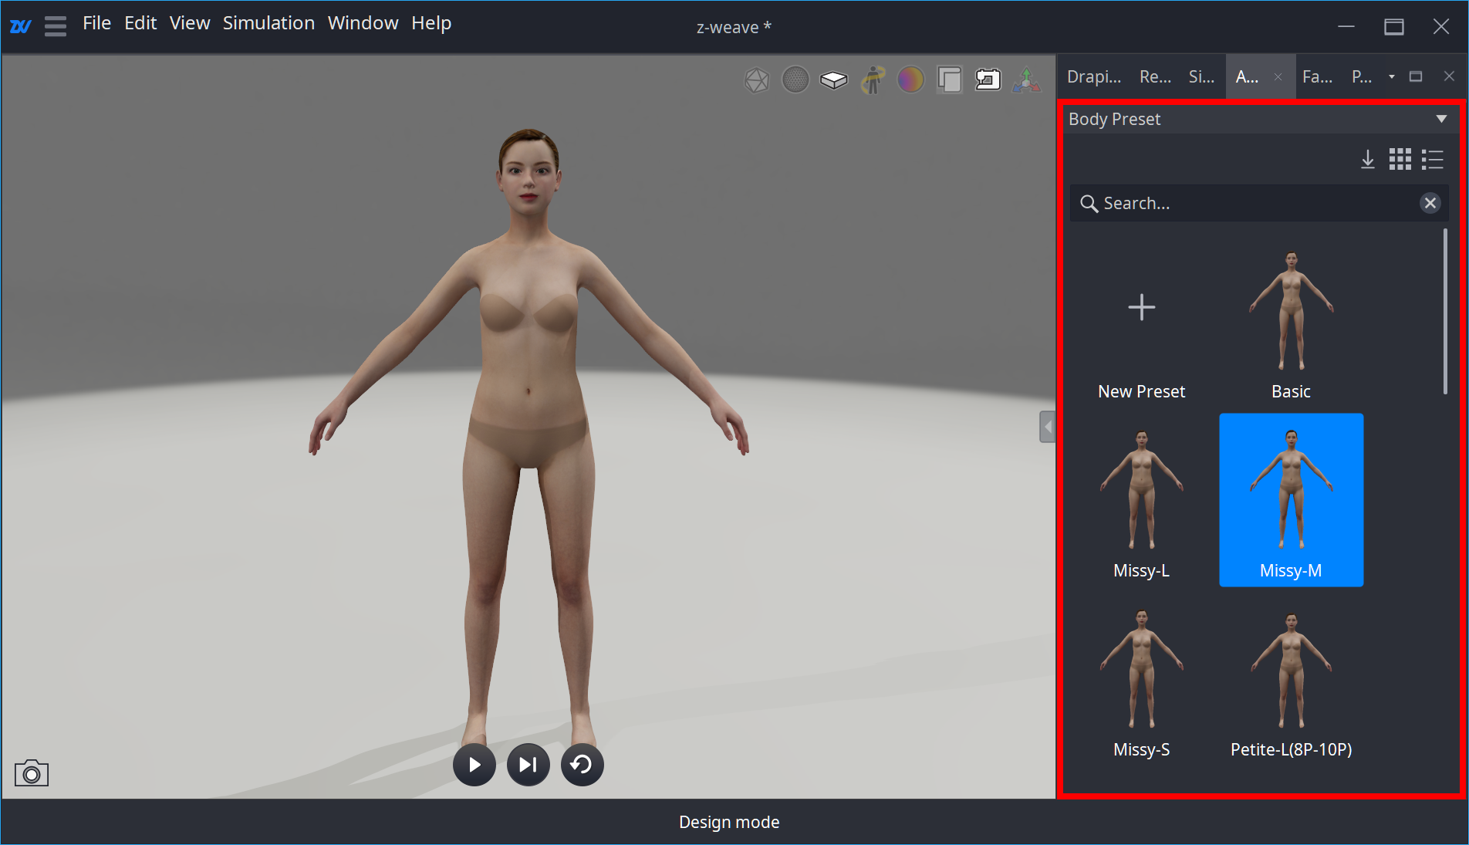Image resolution: width=1469 pixels, height=845 pixels.
Task: Switch to the Drapi... tab
Action: tap(1094, 76)
